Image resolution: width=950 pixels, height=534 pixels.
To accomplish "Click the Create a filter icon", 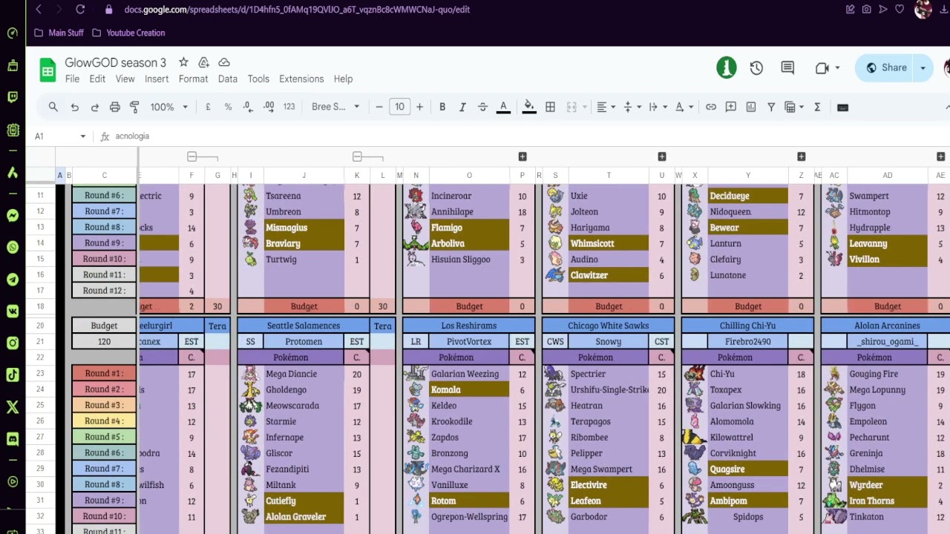I will [771, 107].
